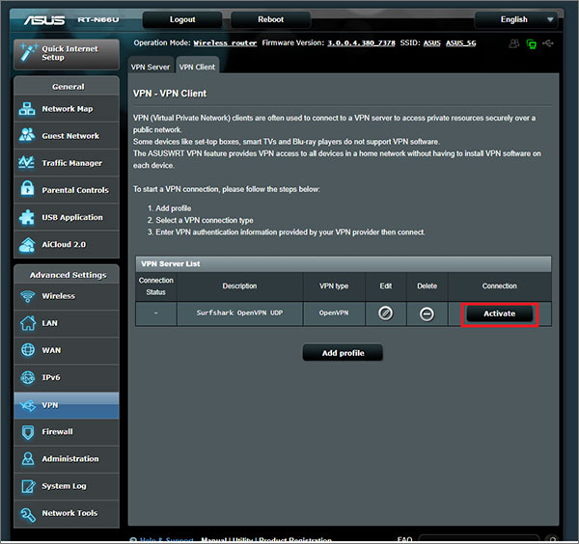This screenshot has width=579, height=544.
Task: Click the USB status icon
Action: click(548, 43)
